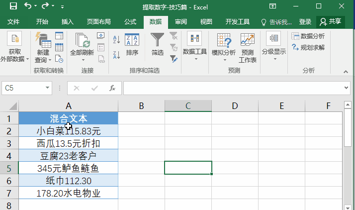Expand the 全部刷新 dropdown arrow
Screen dimensions: 355x210
(x=83, y=60)
